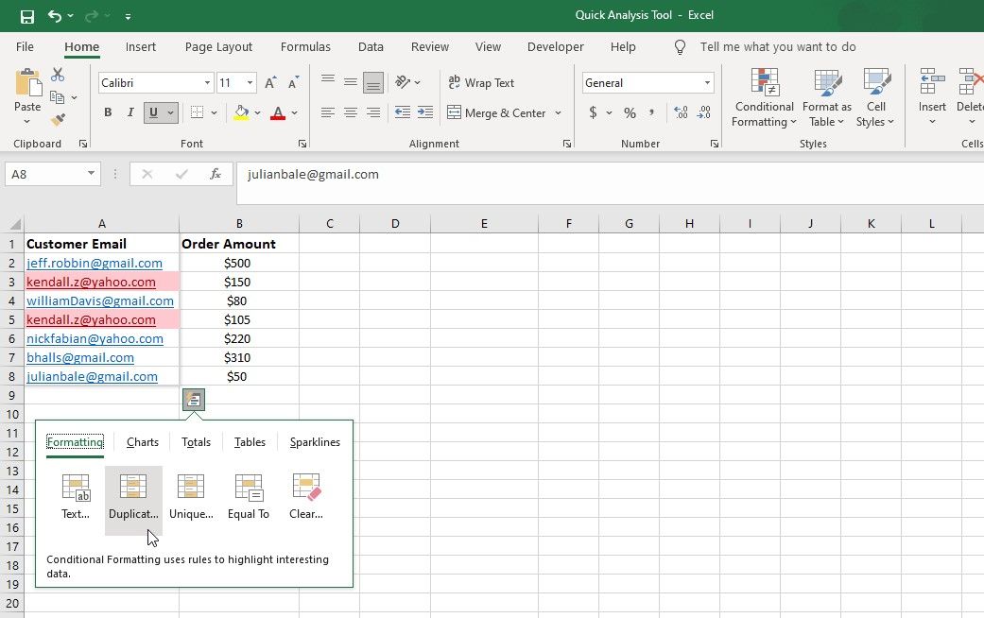Toggle Wrap Text for cells
The height and width of the screenshot is (618, 984).
[480, 83]
